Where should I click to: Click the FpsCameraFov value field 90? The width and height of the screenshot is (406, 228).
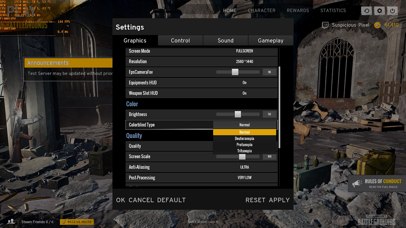269,72
